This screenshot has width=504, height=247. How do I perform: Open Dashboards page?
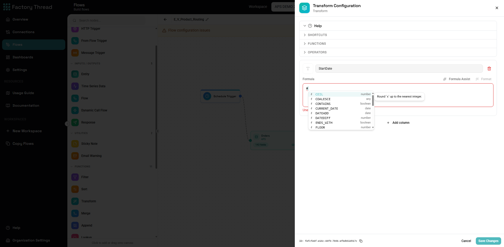coord(34,57)
